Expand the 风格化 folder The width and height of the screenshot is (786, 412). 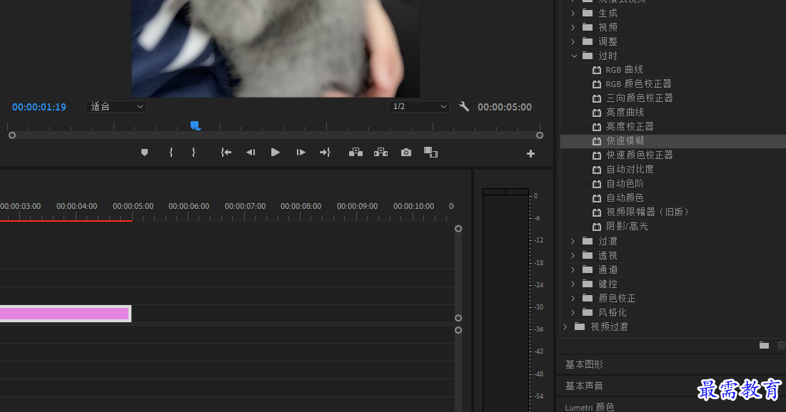click(573, 312)
